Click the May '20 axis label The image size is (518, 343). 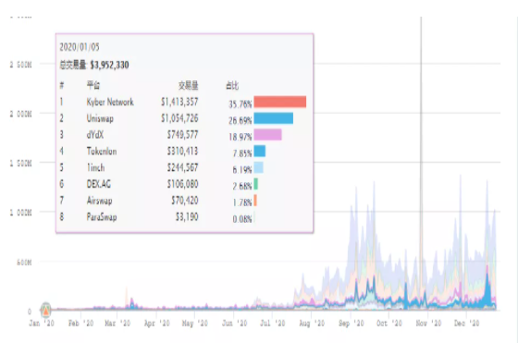point(195,324)
